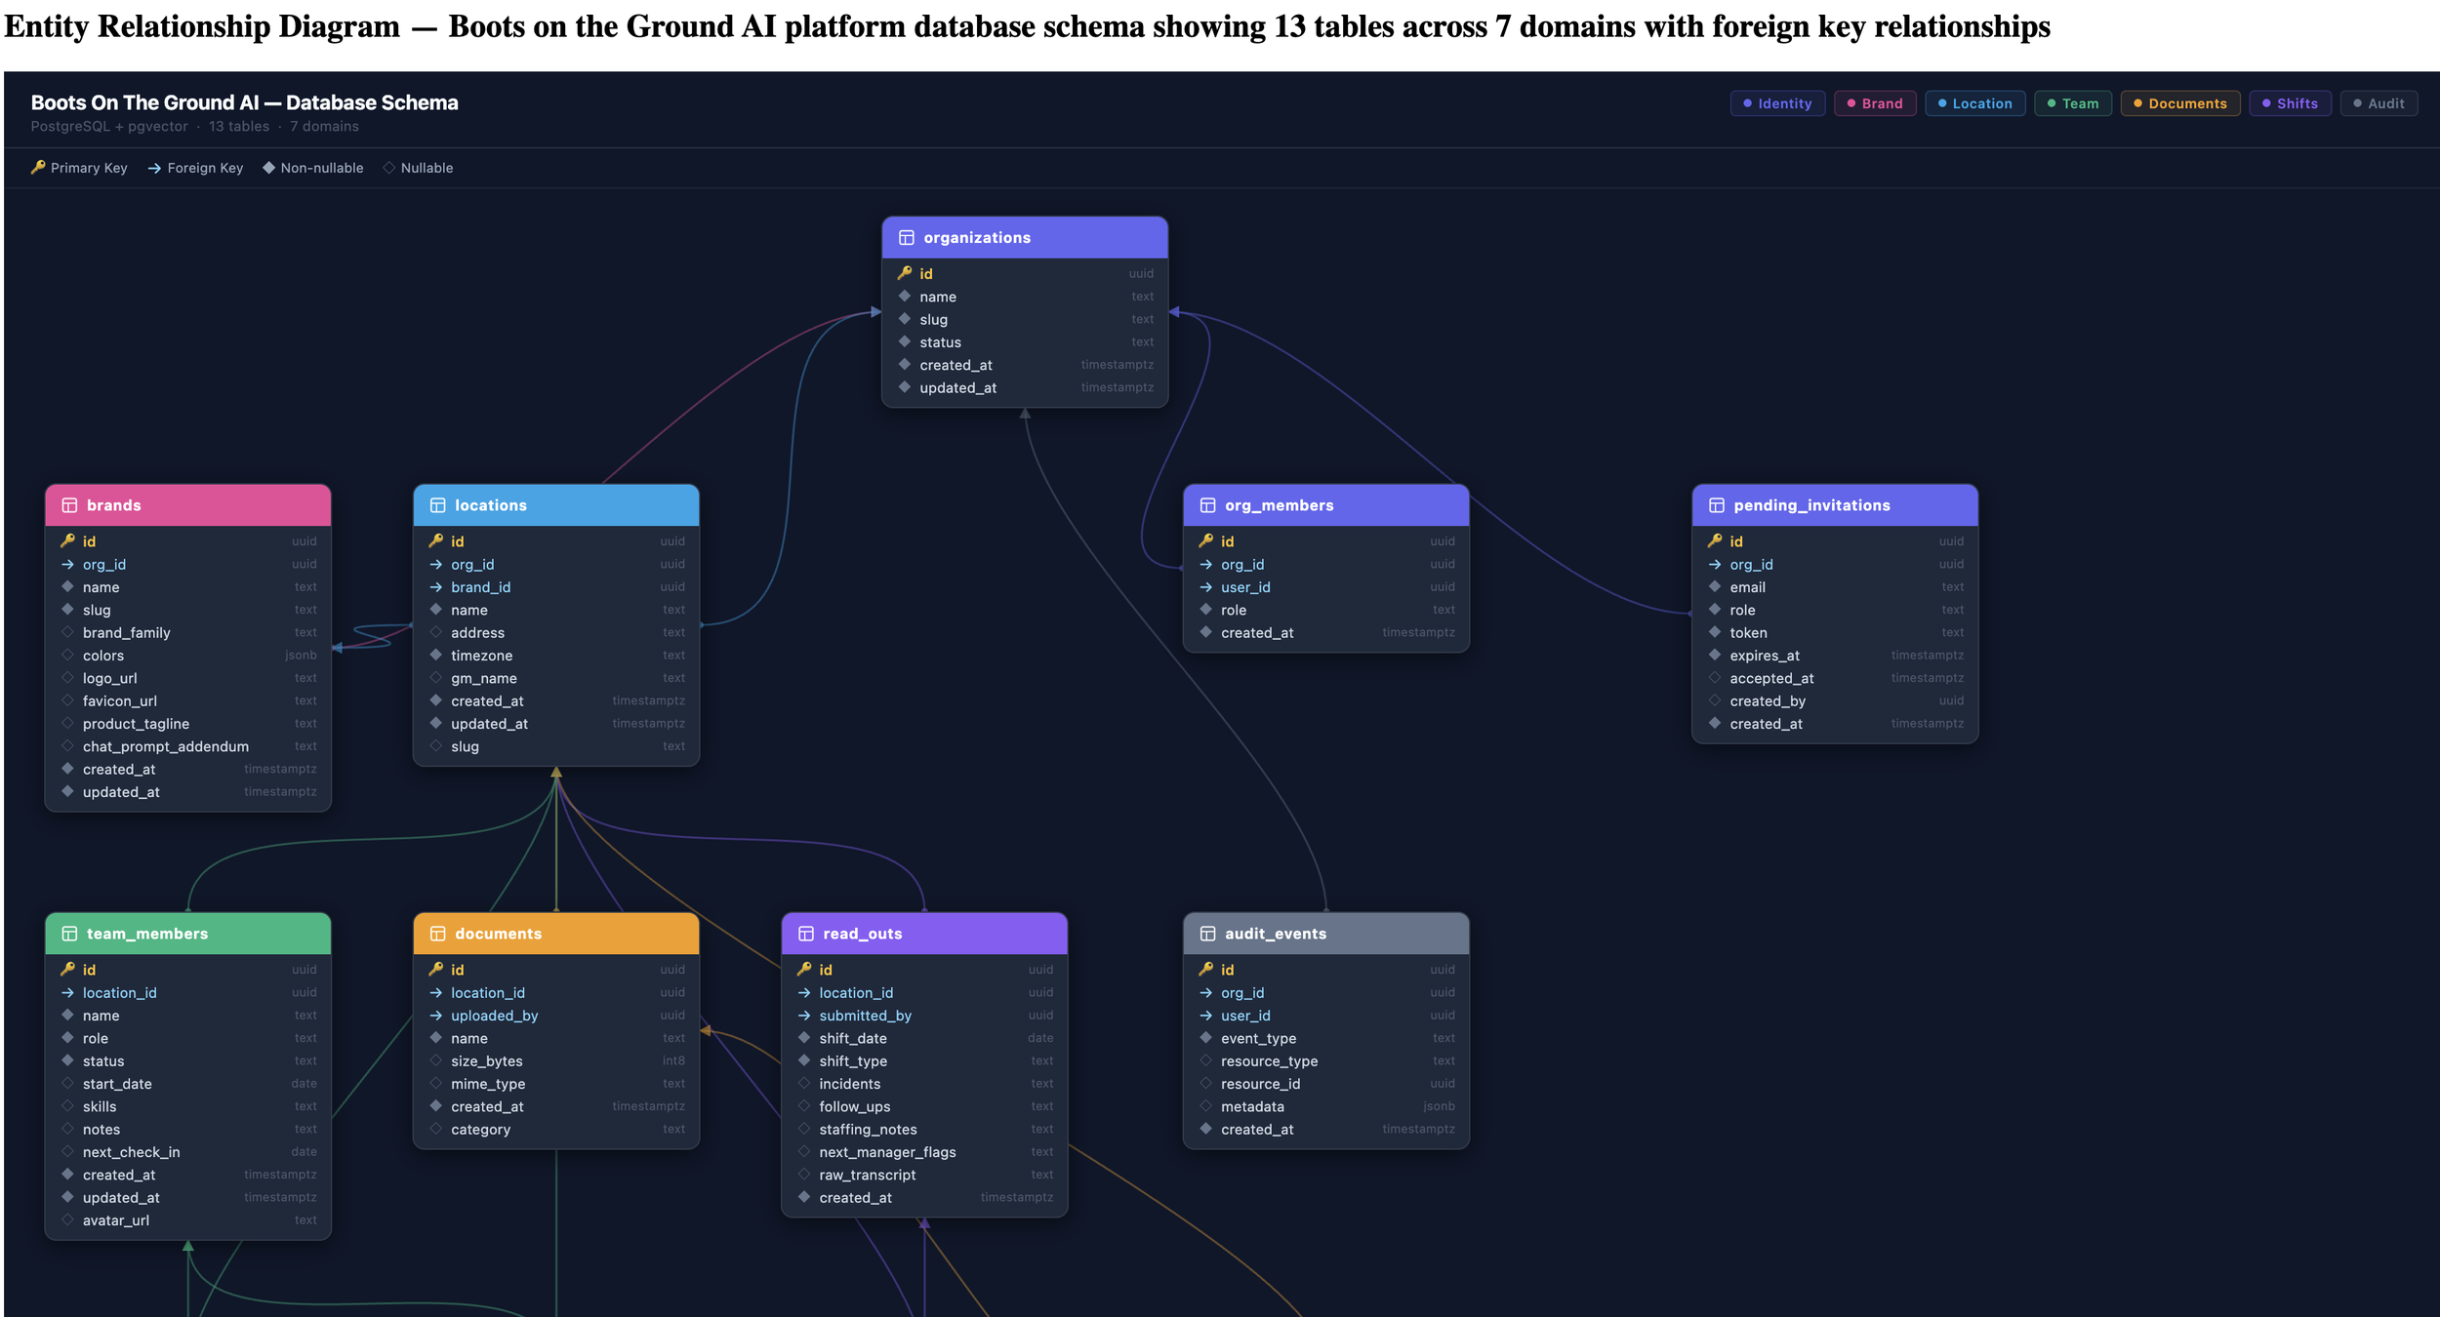Click the pending_invitations table title bar
Screen dimensions: 2440x1317
[1835, 505]
